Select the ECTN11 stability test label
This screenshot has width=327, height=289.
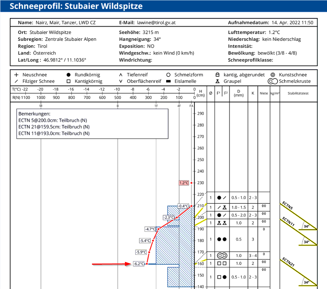288,222
